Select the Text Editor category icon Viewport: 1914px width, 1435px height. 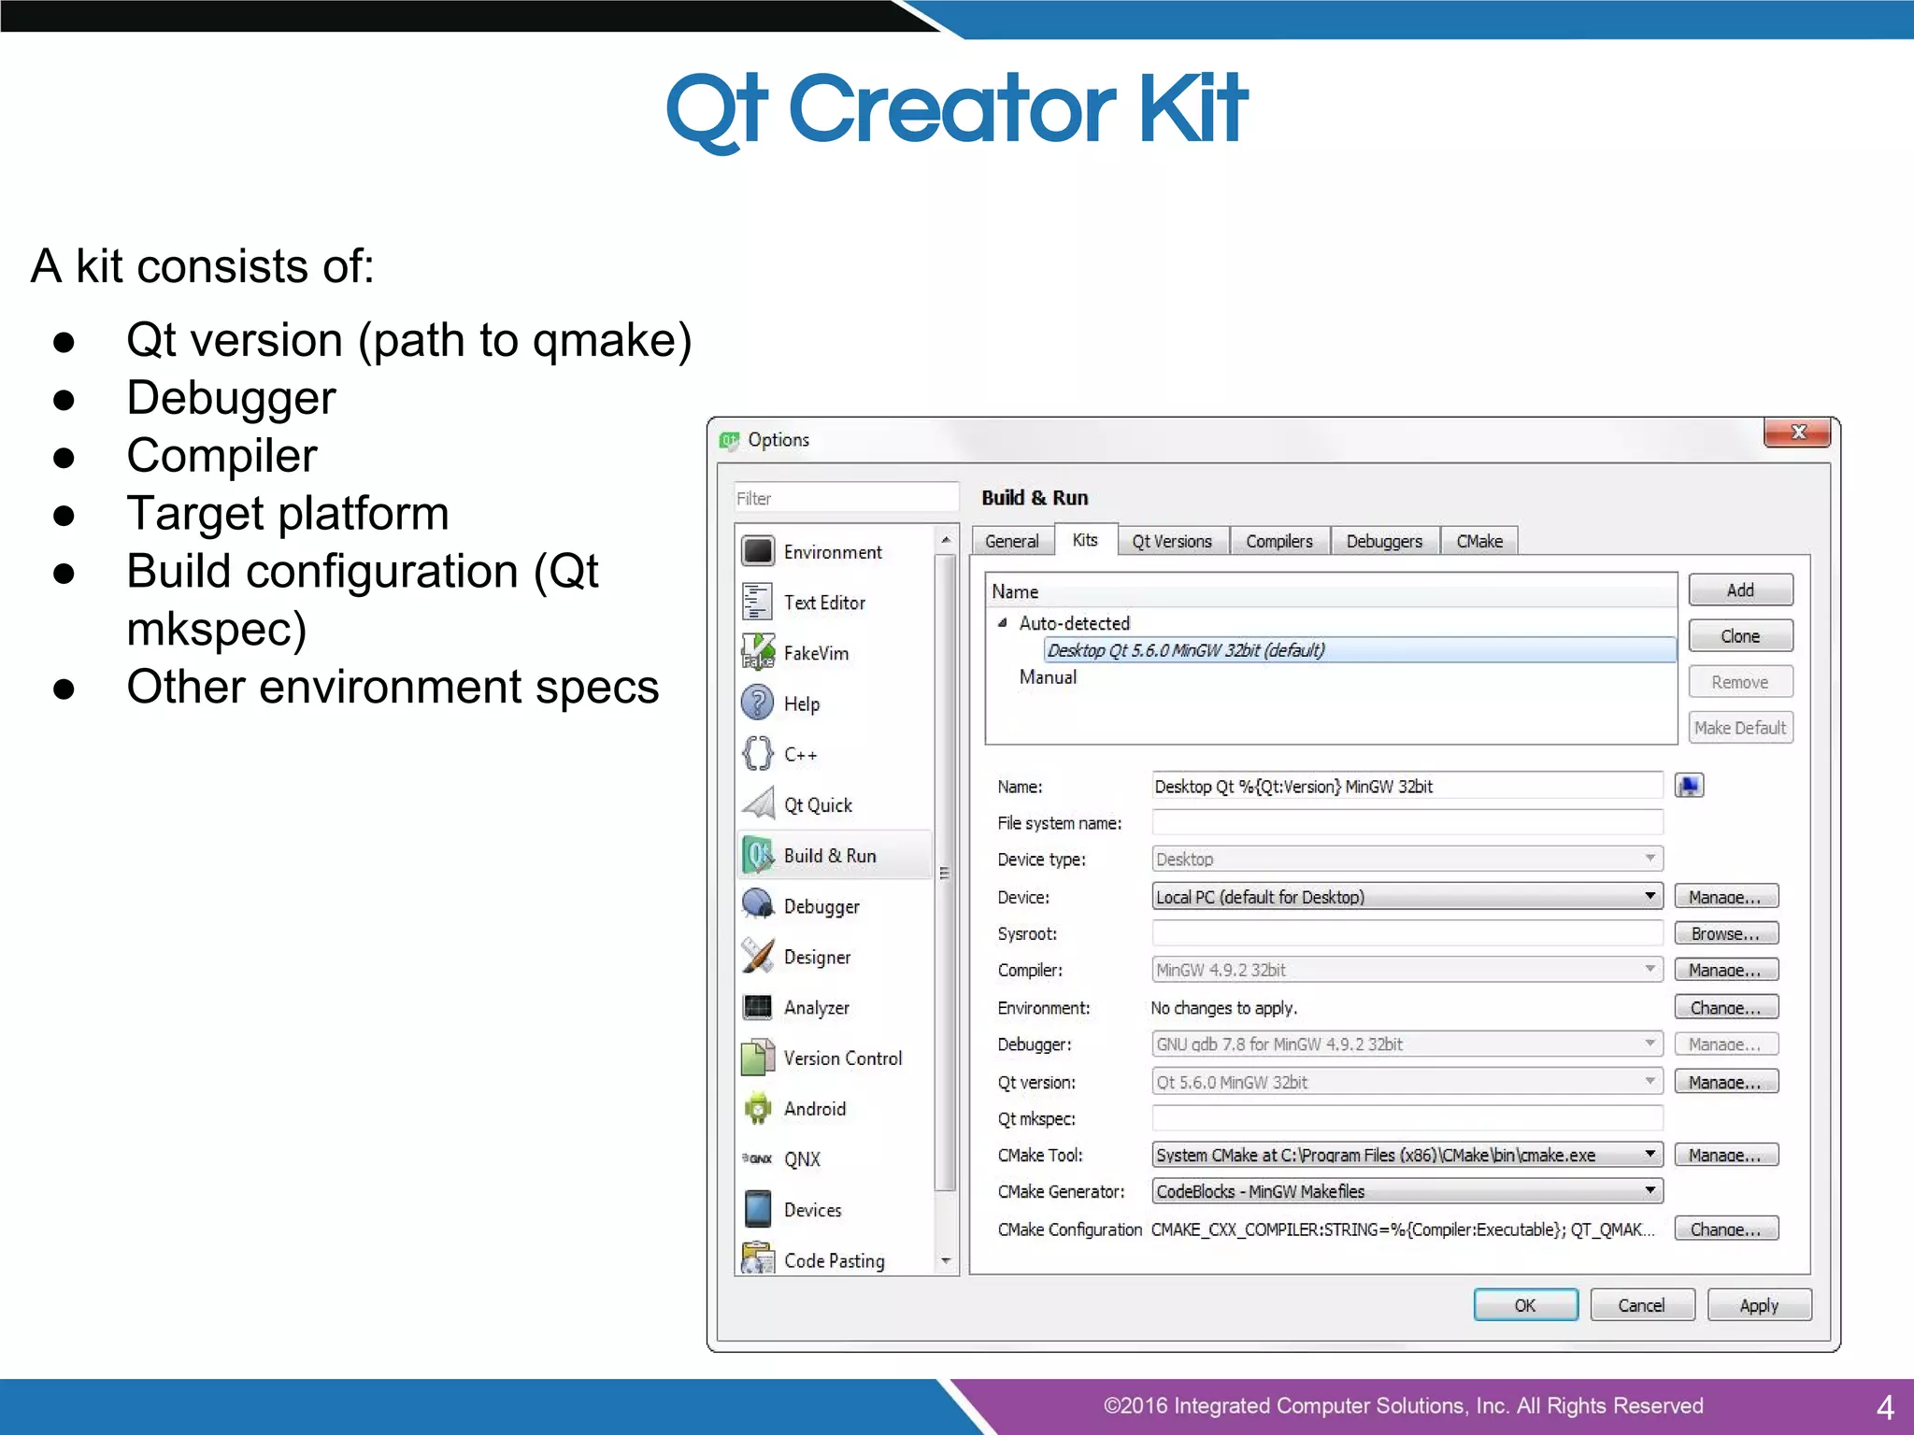[x=758, y=602]
